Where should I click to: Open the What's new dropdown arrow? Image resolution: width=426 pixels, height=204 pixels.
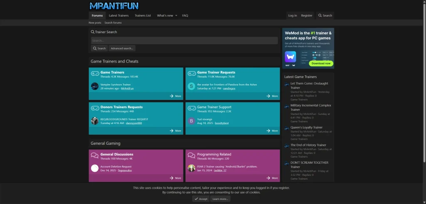pos(176,16)
